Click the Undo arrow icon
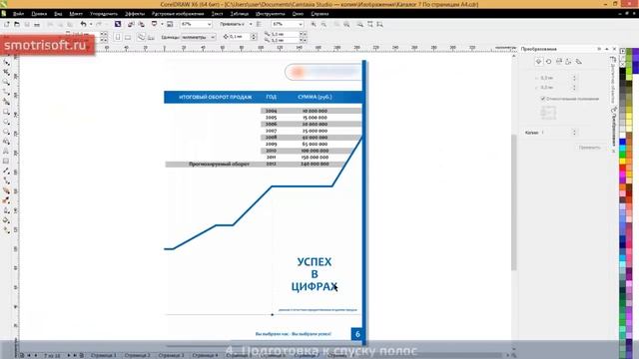639x359 pixels. tap(83, 24)
